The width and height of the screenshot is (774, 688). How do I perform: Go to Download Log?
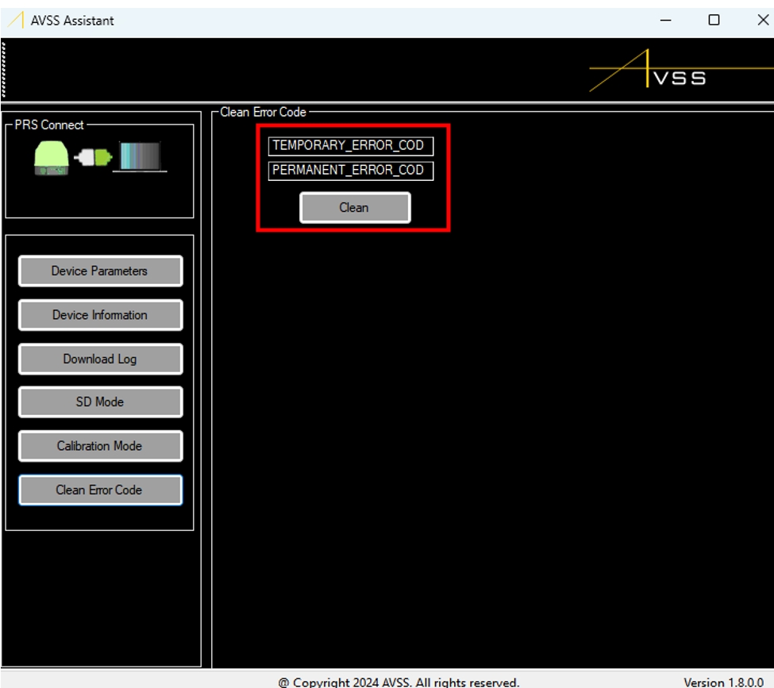pyautogui.click(x=100, y=359)
